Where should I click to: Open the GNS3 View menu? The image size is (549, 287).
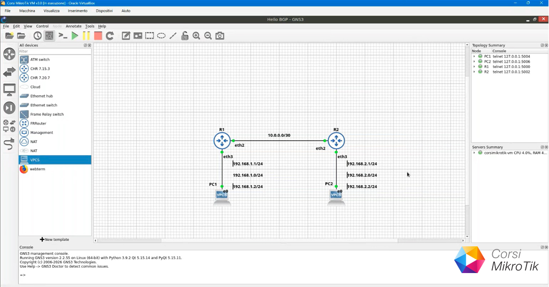(28, 26)
